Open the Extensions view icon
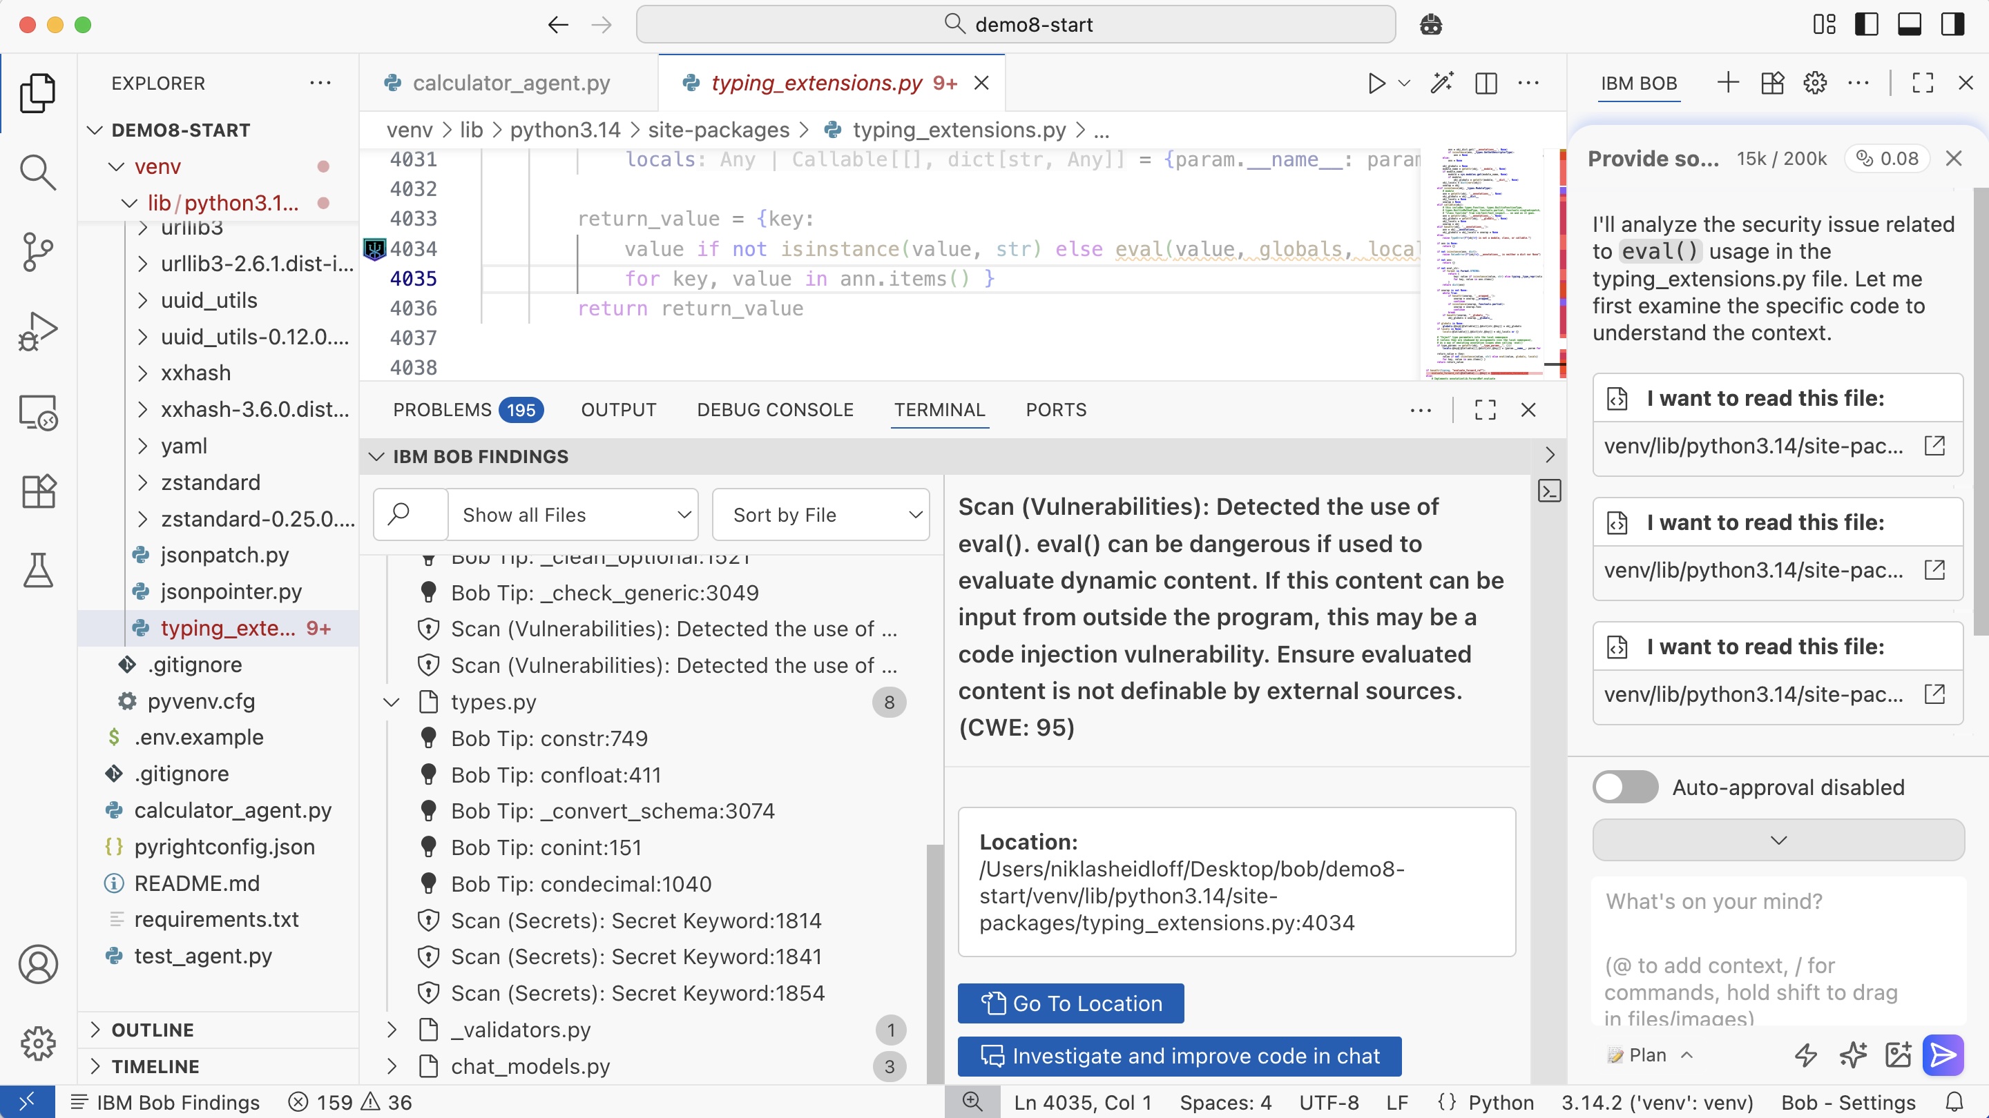Screen dimensions: 1989x1118 (37, 491)
